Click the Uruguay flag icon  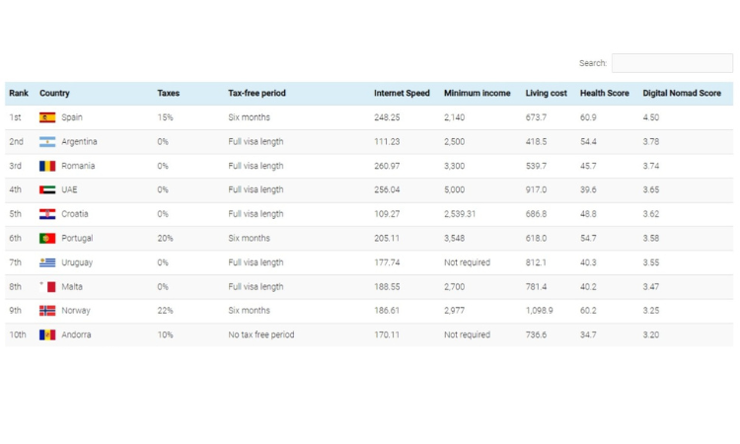click(47, 262)
